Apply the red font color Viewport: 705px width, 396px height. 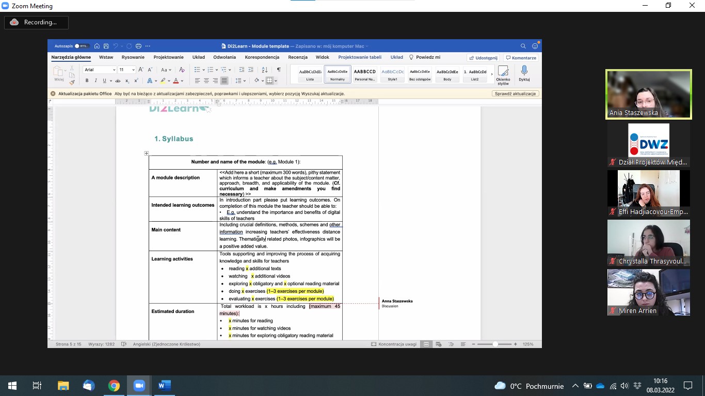pyautogui.click(x=175, y=80)
